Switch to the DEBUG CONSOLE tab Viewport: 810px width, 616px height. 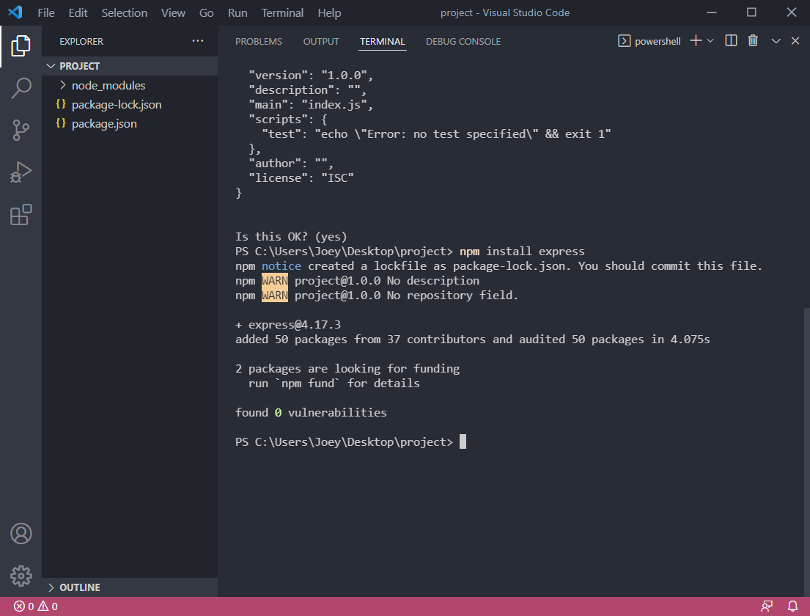(463, 41)
